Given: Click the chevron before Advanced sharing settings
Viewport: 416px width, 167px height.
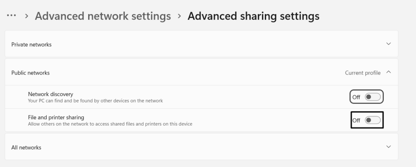Looking at the screenshot, I should pos(179,16).
